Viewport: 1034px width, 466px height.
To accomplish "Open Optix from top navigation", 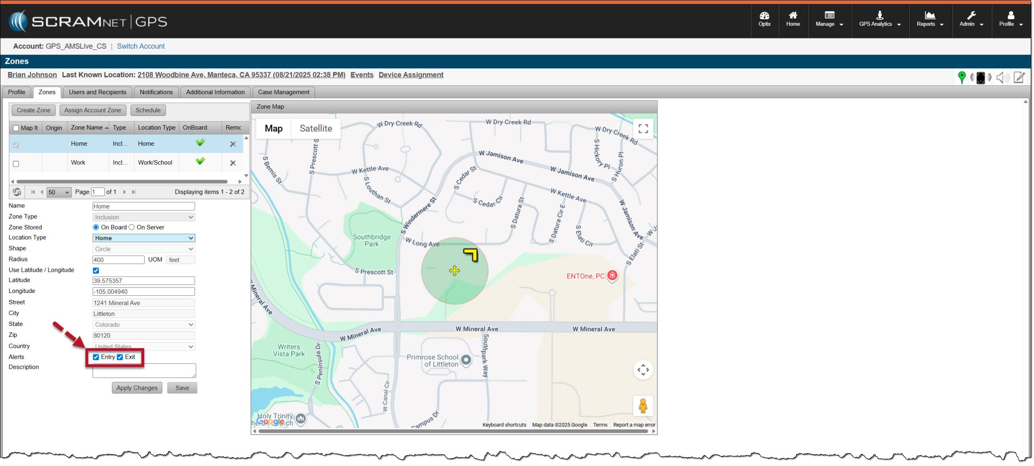I will coord(764,19).
